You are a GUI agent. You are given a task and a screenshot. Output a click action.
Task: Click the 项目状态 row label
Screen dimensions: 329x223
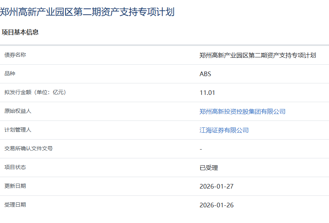[15, 167]
